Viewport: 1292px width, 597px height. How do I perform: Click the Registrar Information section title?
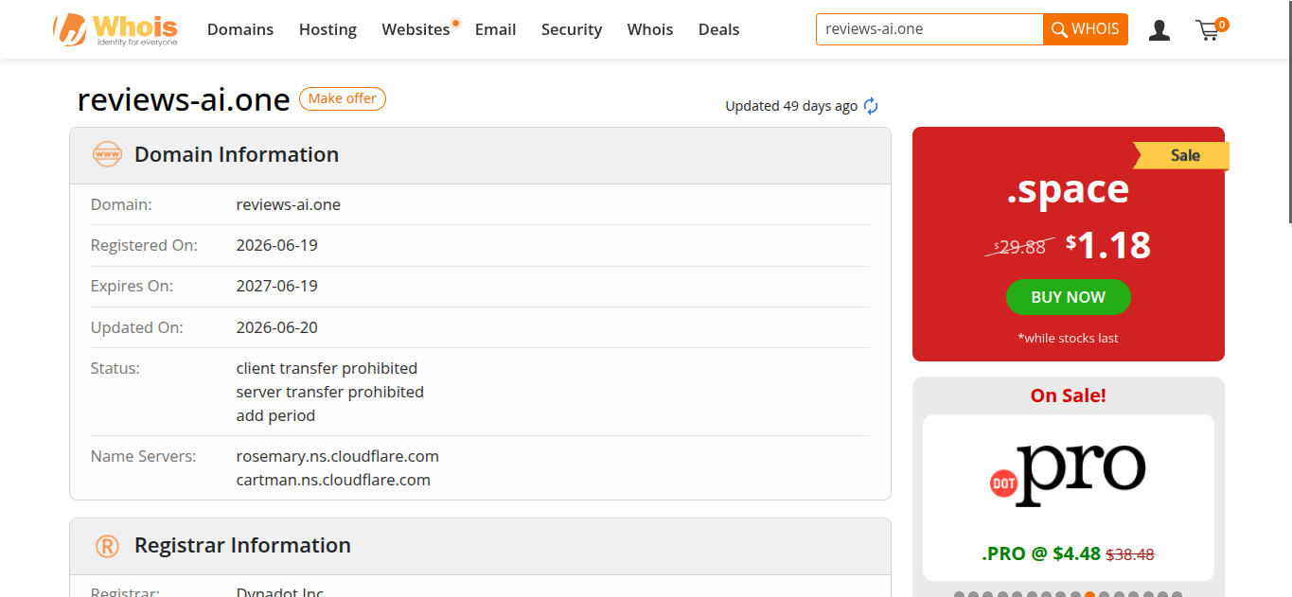tap(242, 545)
